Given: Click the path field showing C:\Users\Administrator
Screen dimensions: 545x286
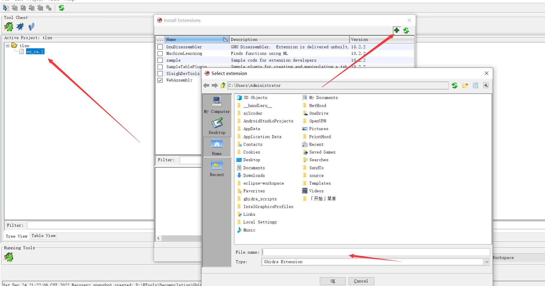Looking at the screenshot, I should coord(338,85).
